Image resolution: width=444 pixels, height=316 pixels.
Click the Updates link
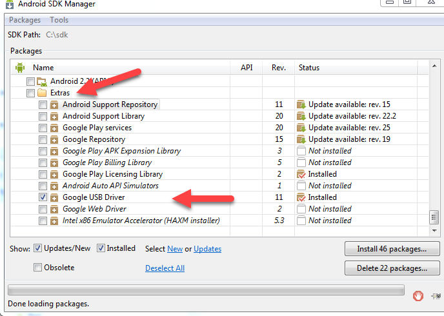tap(208, 249)
